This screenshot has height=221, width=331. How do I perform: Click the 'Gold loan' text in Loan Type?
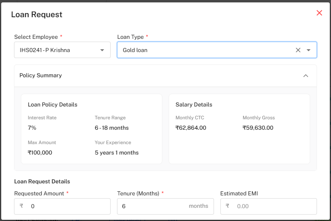coord(135,50)
